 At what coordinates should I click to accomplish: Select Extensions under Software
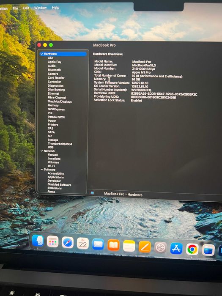(55, 188)
